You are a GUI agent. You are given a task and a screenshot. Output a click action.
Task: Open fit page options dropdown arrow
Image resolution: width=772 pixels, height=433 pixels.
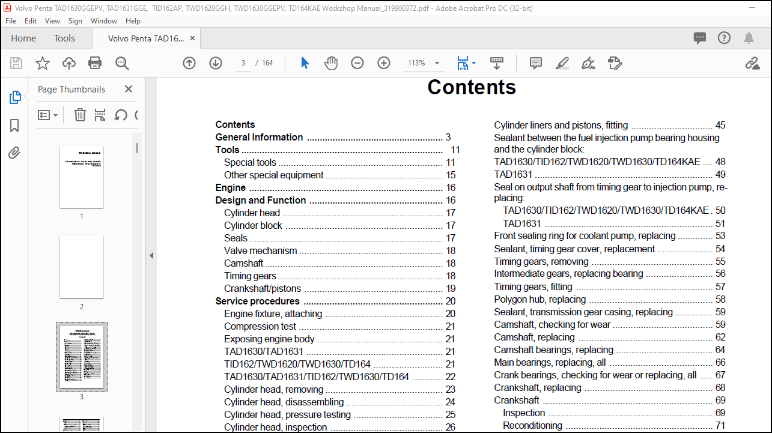click(x=473, y=63)
